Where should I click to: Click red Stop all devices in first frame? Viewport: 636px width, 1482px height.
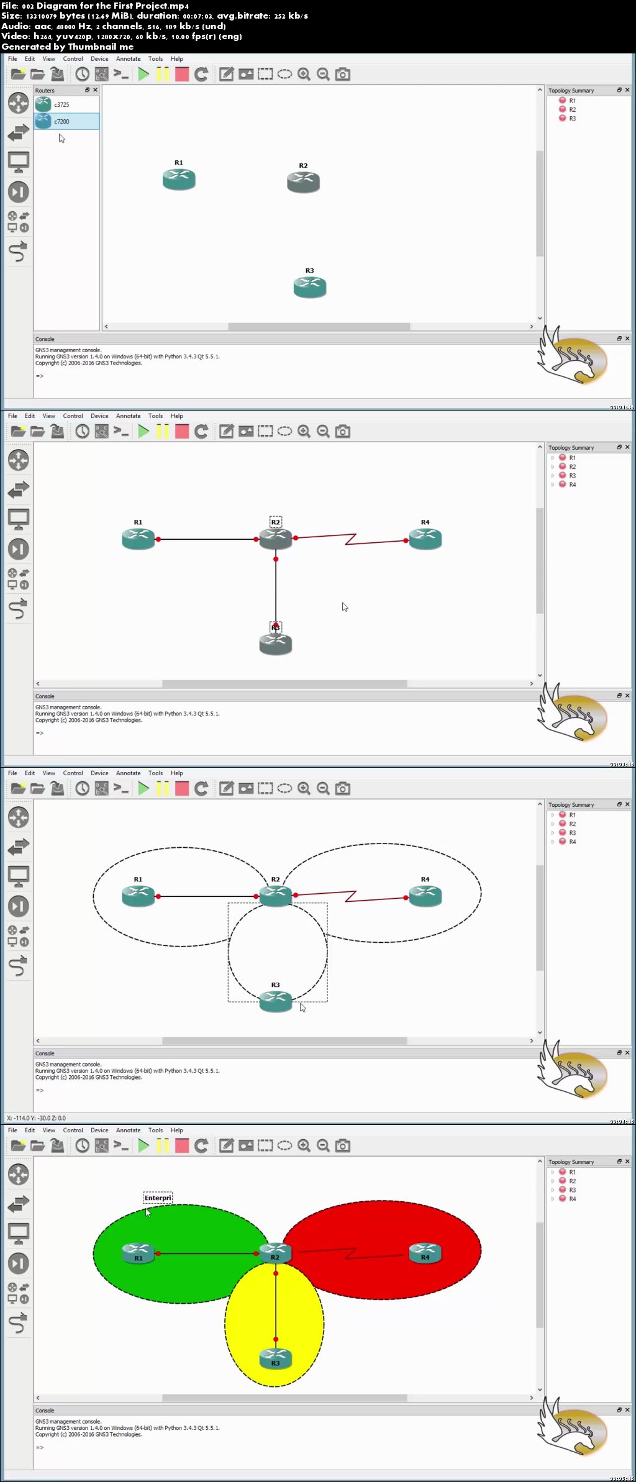[x=182, y=75]
